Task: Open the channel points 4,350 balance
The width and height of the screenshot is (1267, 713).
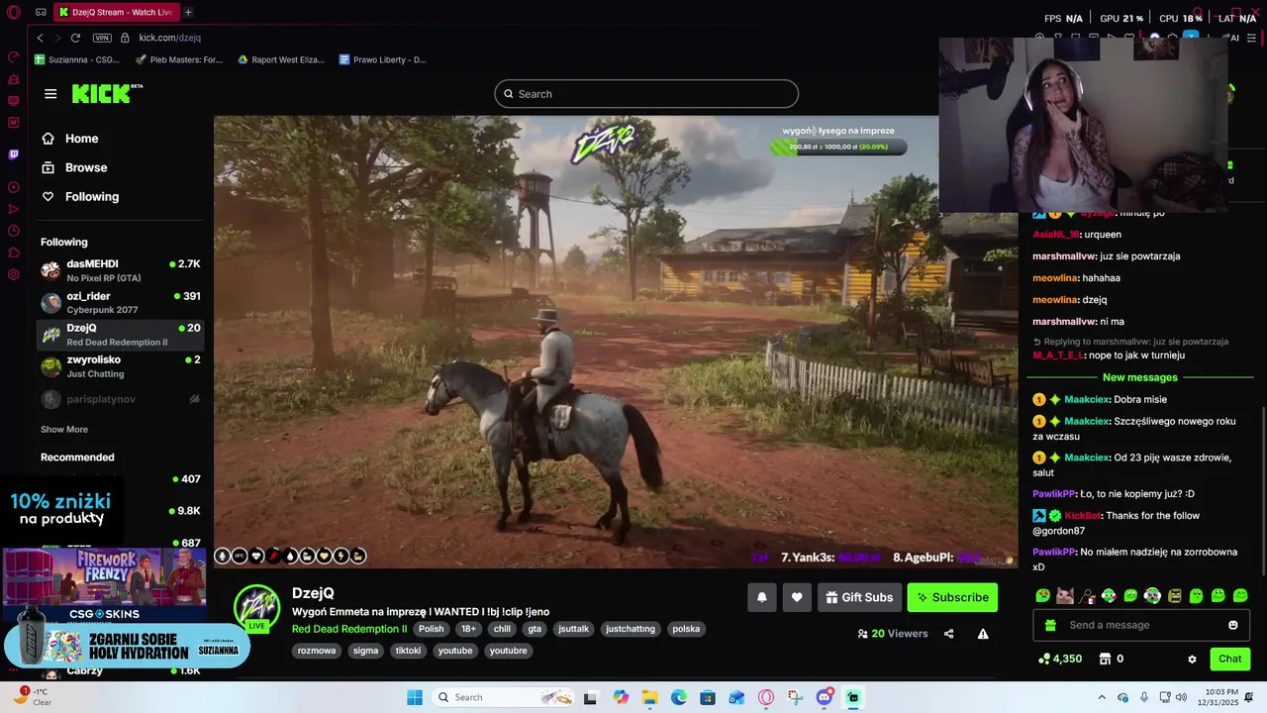Action: point(1060,659)
